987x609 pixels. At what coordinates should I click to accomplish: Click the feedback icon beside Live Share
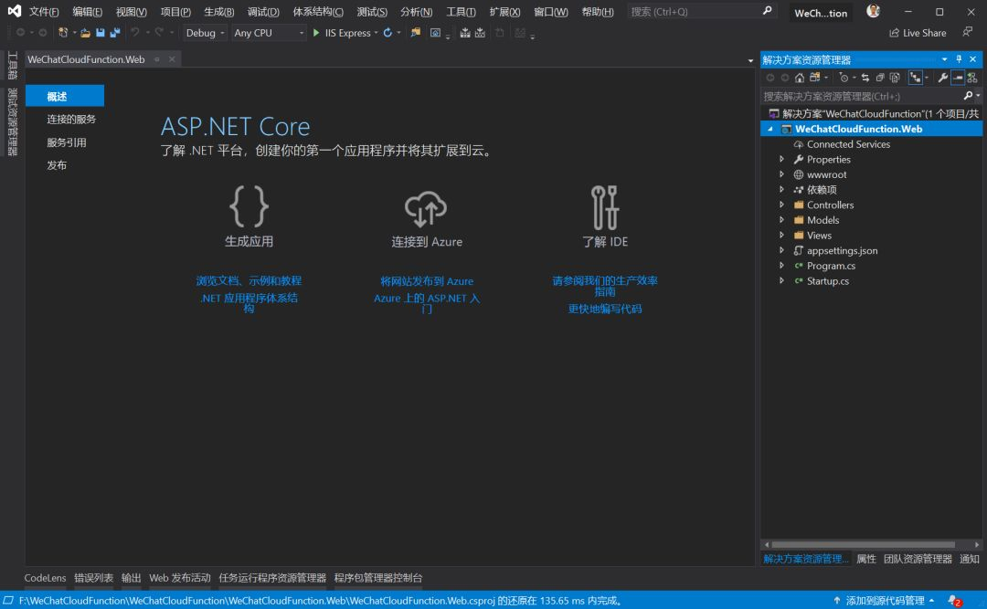[968, 32]
